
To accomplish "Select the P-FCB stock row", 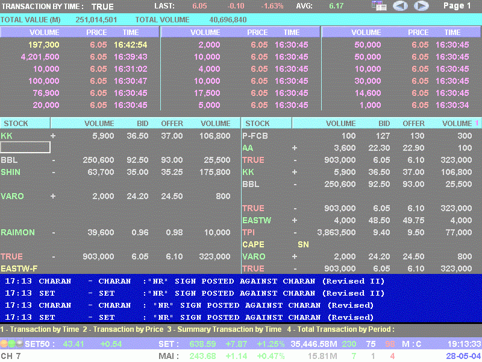I will (x=361, y=136).
